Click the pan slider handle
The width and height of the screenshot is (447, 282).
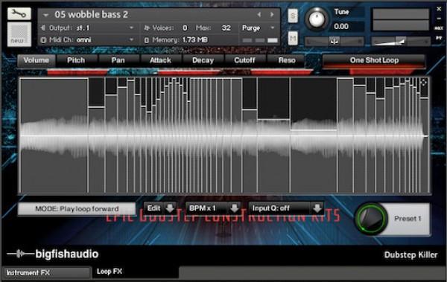tap(334, 42)
